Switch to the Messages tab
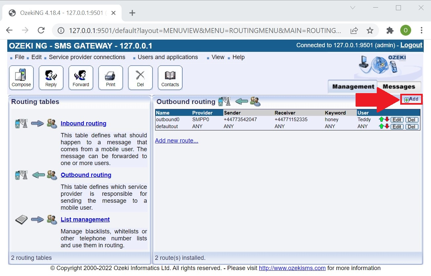 click(399, 87)
